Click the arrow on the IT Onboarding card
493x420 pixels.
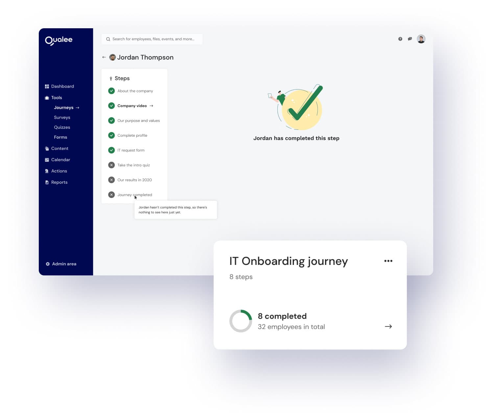click(388, 326)
